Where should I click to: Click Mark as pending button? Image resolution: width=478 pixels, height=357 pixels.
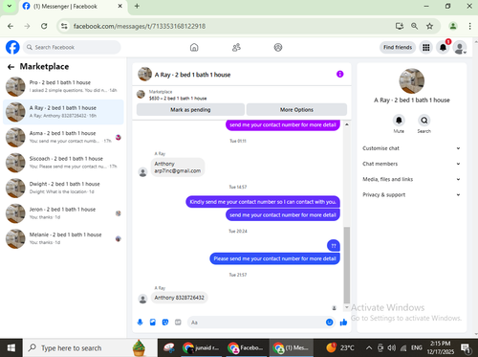coord(190,109)
